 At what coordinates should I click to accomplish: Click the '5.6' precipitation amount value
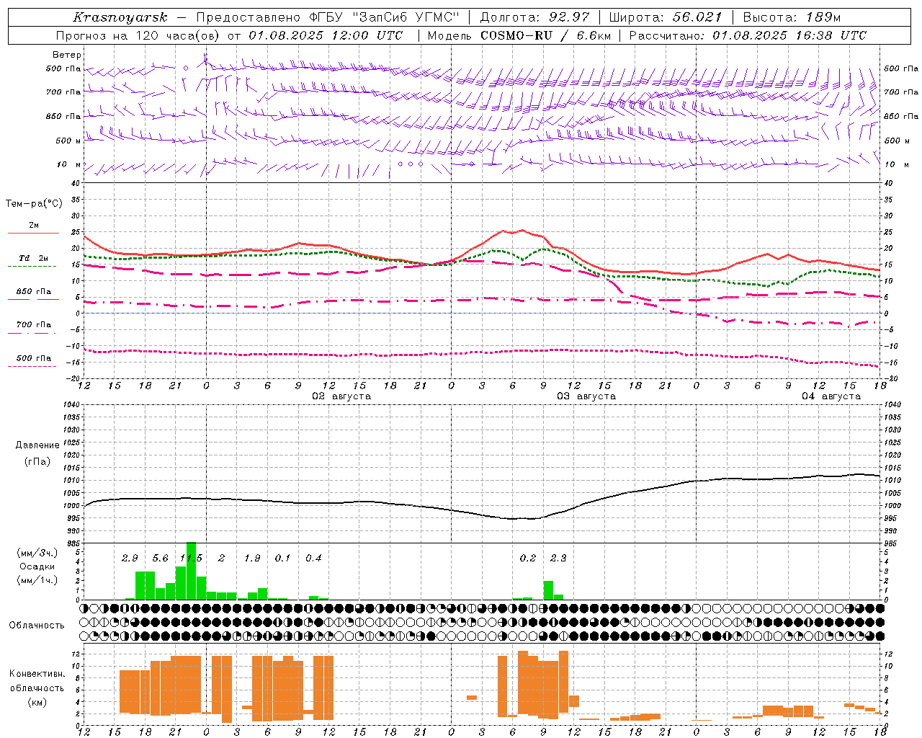click(160, 559)
